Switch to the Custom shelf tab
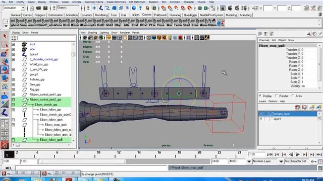 (x=146, y=15)
